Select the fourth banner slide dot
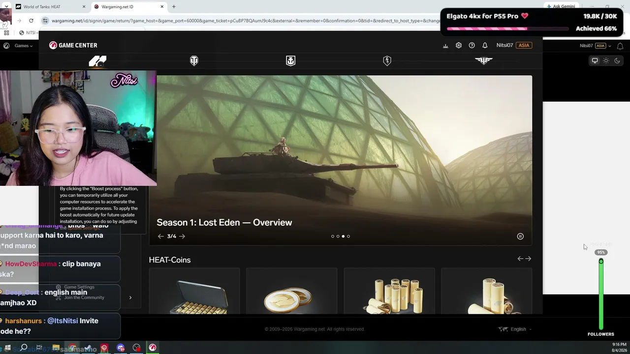This screenshot has width=630, height=354. click(x=348, y=236)
